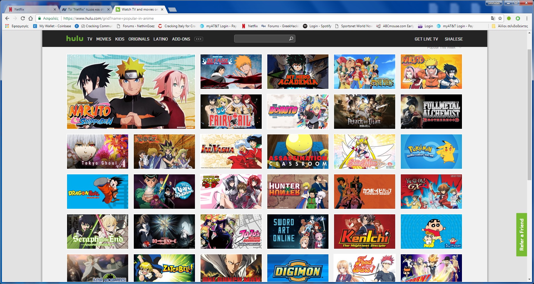
Task: Open the Fairy Tail thumbnail
Action: (x=231, y=112)
